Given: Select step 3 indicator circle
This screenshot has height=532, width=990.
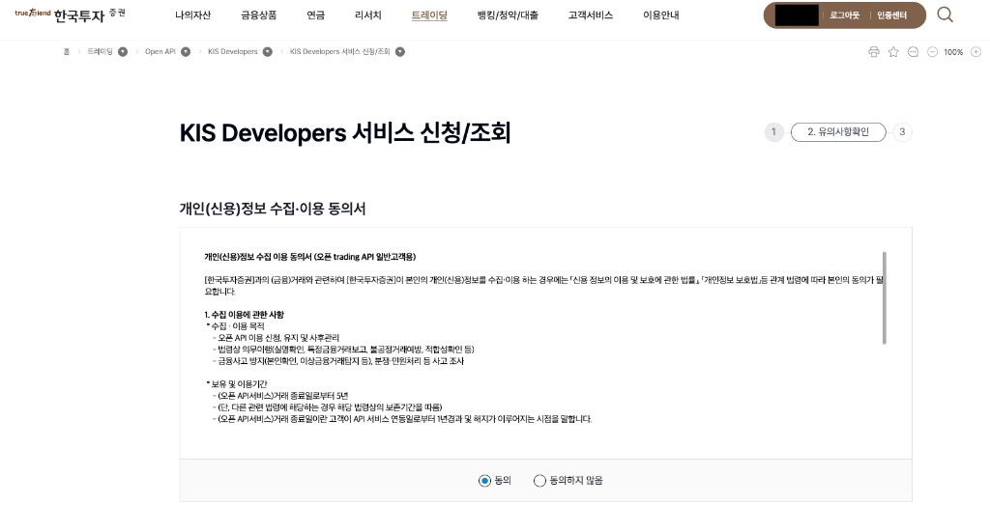Looking at the screenshot, I should click(902, 131).
